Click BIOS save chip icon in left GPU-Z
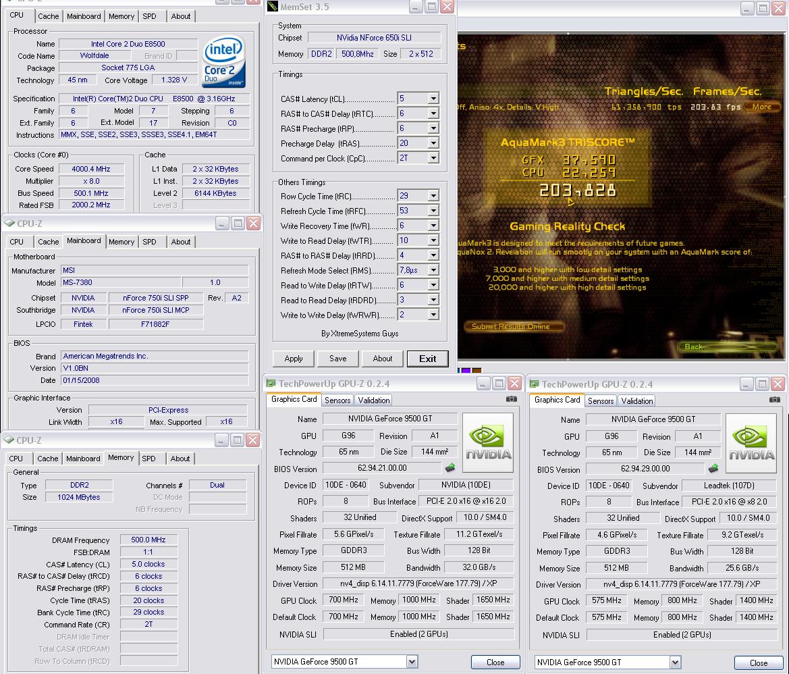The height and width of the screenshot is (674, 789). click(x=450, y=468)
